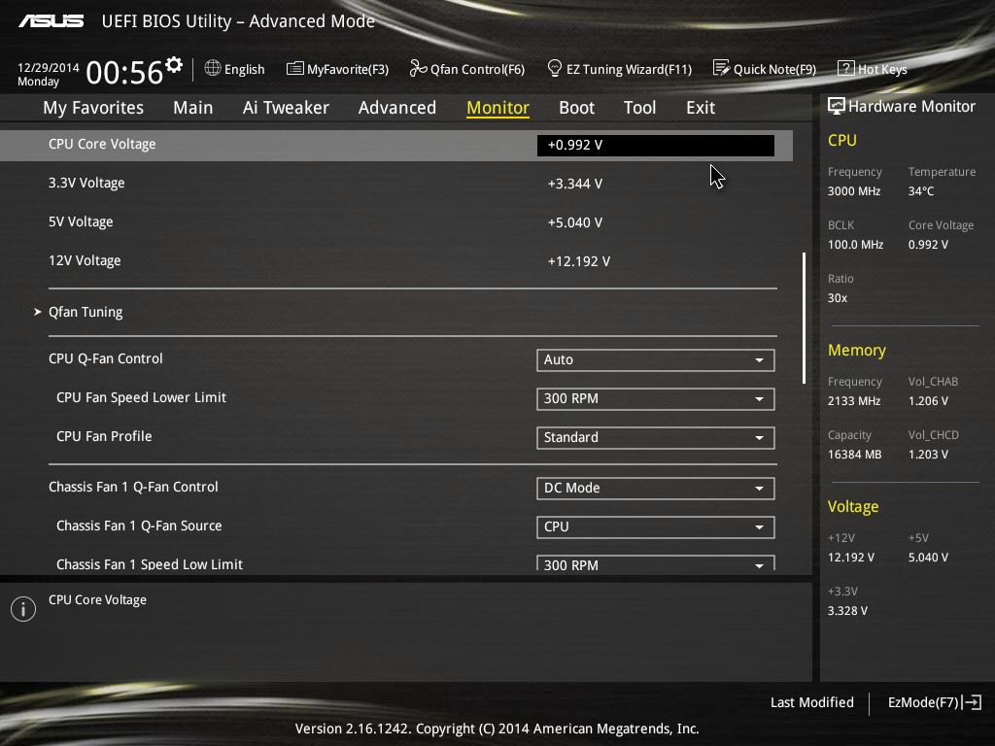Image resolution: width=995 pixels, height=746 pixels.
Task: Click the +3.344 V value
Action: (575, 184)
